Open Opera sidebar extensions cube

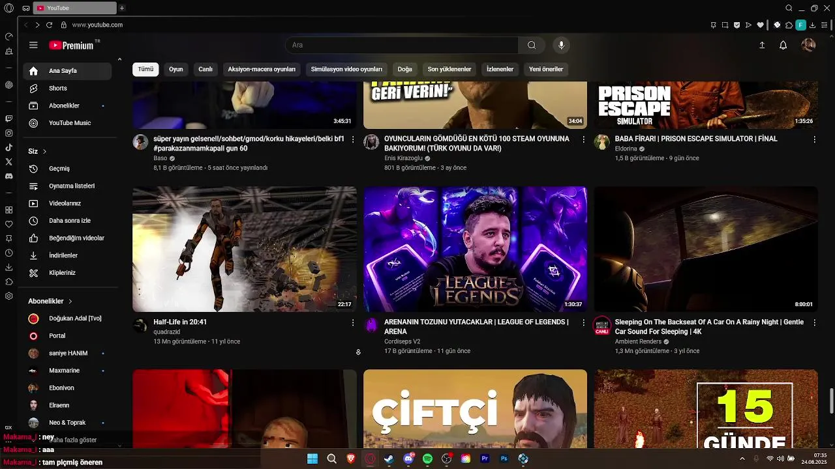point(8,281)
